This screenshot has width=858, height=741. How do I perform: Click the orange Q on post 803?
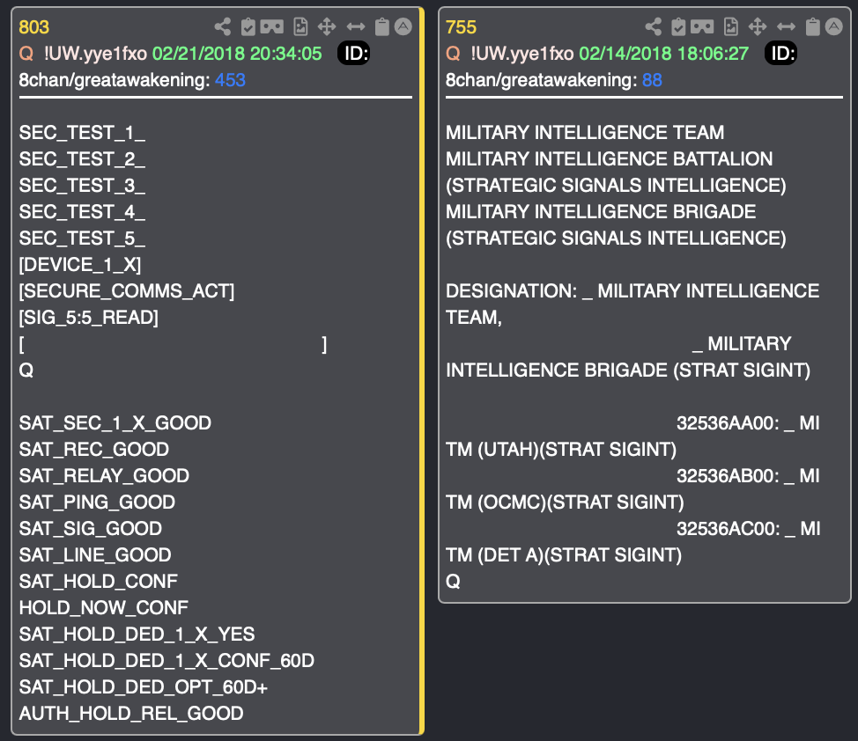click(26, 54)
